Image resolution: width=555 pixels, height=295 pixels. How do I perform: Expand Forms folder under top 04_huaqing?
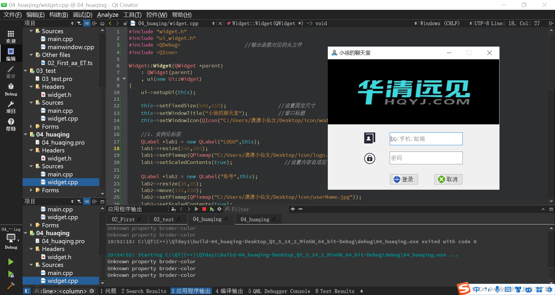pyautogui.click(x=31, y=190)
